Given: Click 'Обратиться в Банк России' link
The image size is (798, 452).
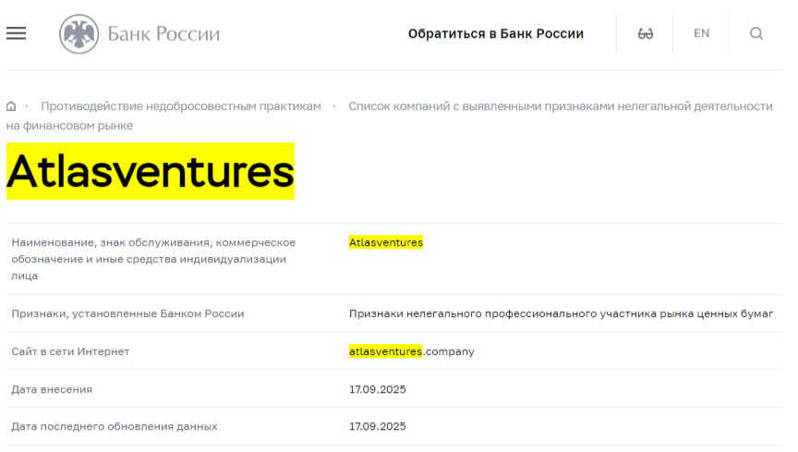Looking at the screenshot, I should (x=496, y=34).
